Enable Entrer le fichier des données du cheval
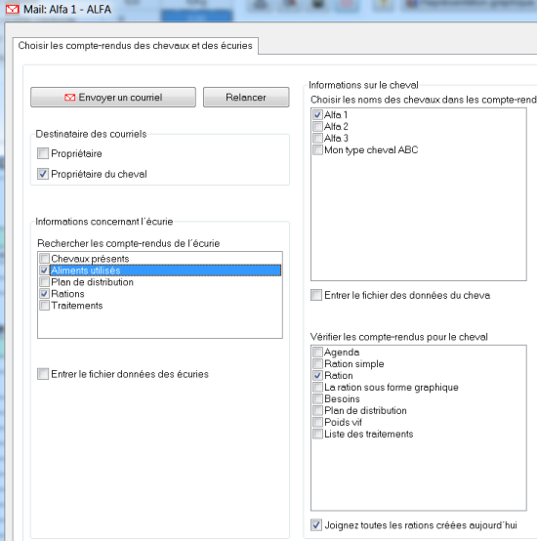Screen dimensions: 537x541 [316, 295]
